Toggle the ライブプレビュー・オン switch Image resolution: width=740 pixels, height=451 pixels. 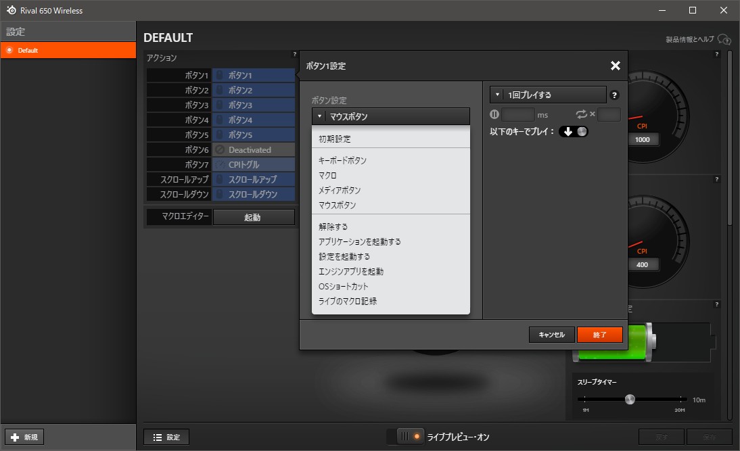click(405, 437)
